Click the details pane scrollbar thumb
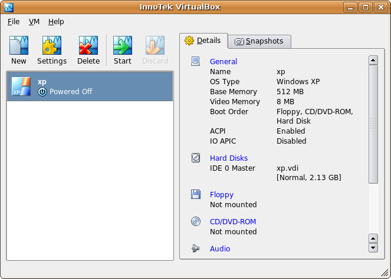The image size is (391, 279). (373, 124)
